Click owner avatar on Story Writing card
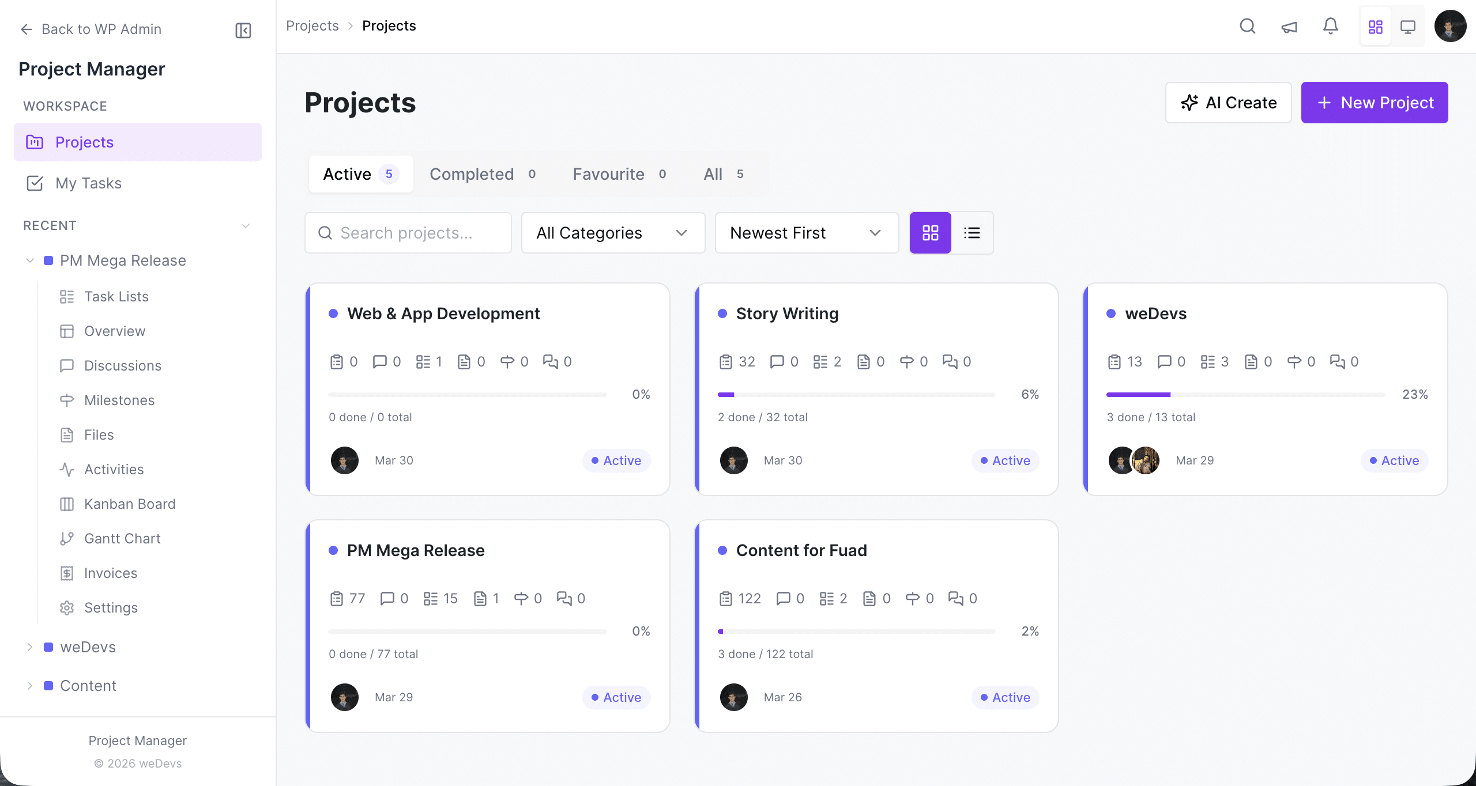 coord(734,460)
